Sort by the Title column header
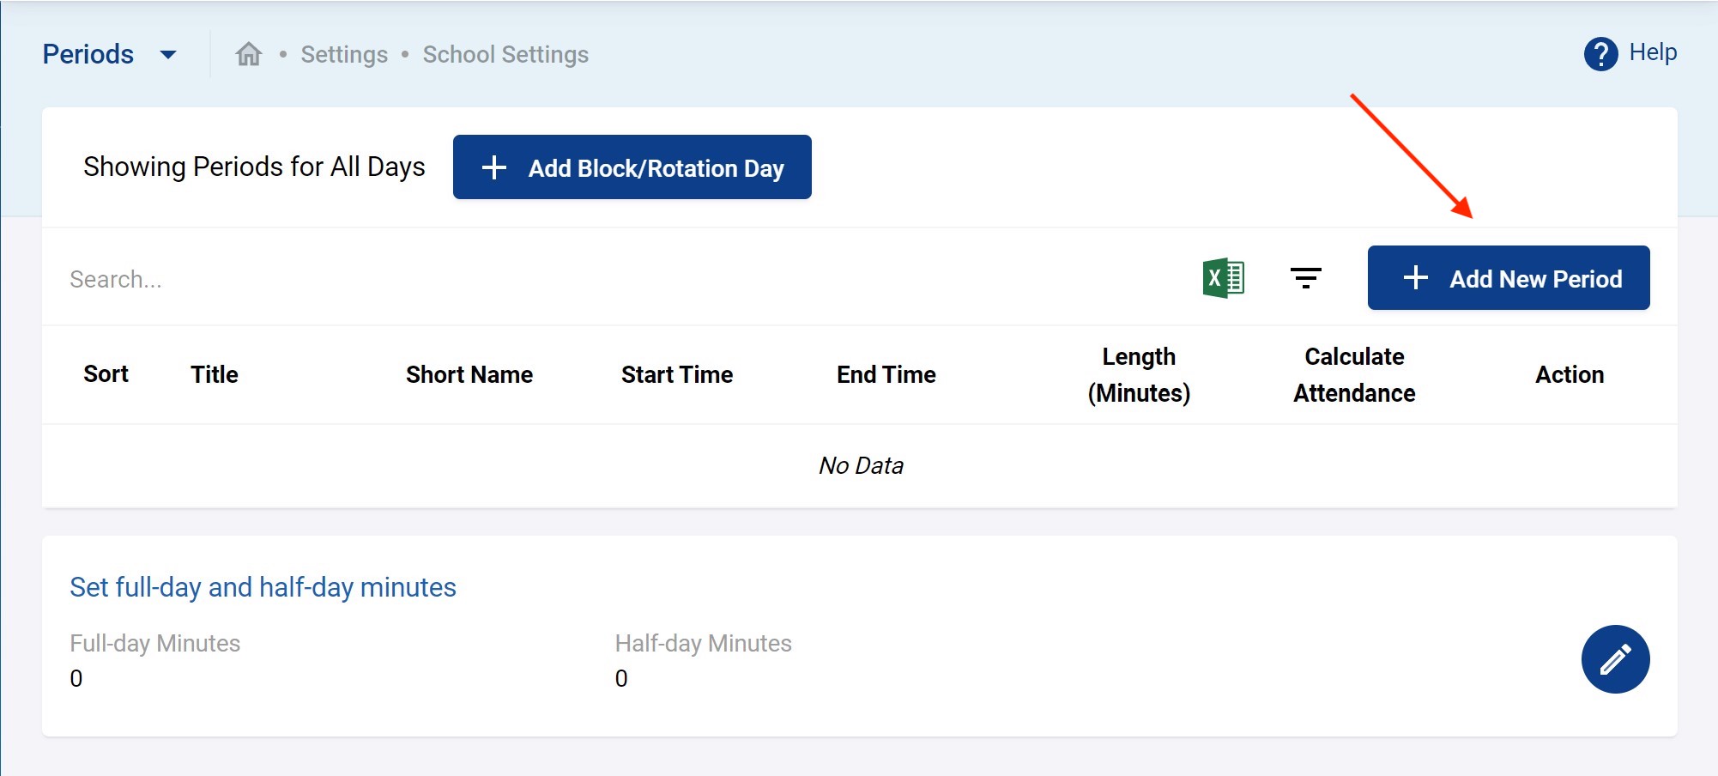Screen dimensions: 1718x776 tap(214, 374)
